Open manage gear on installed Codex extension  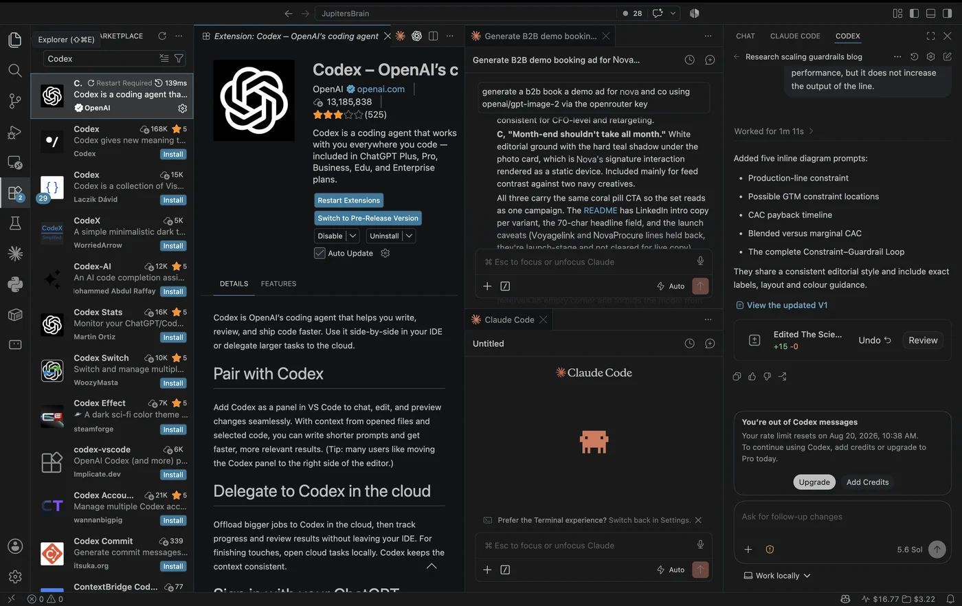pyautogui.click(x=182, y=108)
